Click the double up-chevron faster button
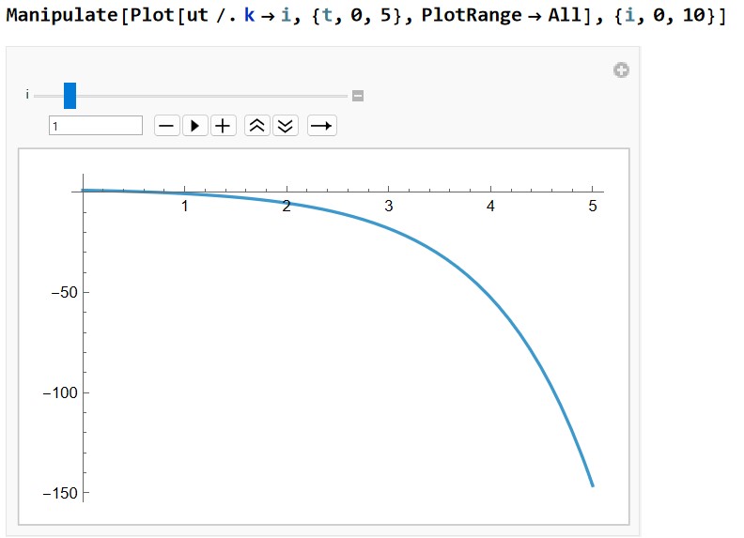Viewport: 744px width, 538px height. (256, 126)
